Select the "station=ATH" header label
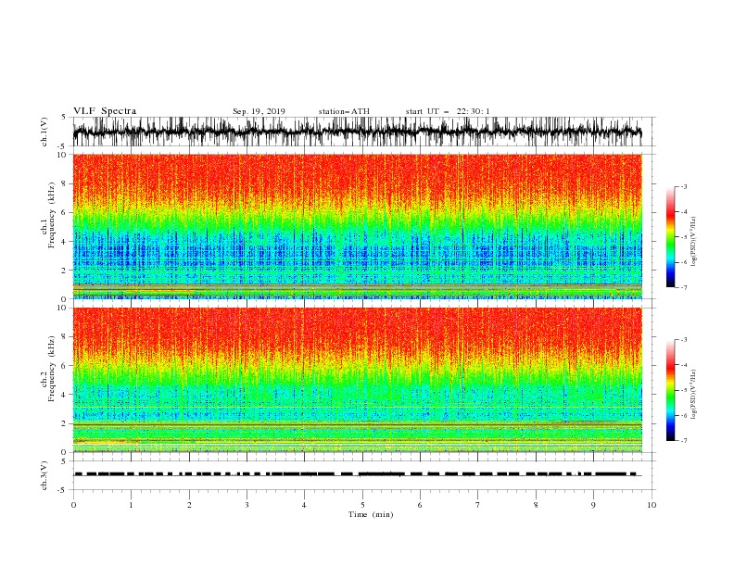Screen dimensions: 734x567 [344, 111]
